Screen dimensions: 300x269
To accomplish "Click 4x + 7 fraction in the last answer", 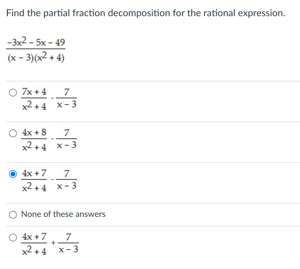I will [34, 244].
